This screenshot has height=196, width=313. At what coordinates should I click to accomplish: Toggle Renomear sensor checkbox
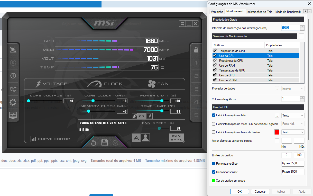pyautogui.click(x=214, y=172)
